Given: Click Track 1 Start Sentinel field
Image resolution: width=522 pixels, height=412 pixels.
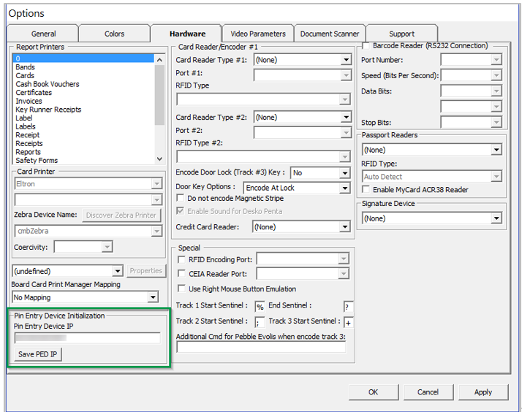Looking at the screenshot, I should coord(260,307).
